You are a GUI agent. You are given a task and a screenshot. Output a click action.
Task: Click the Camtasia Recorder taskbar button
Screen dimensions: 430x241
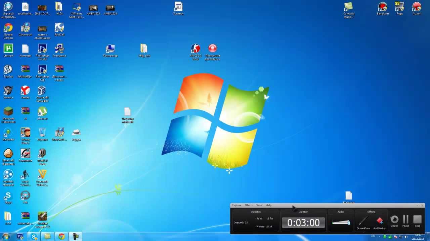[x=76, y=237]
